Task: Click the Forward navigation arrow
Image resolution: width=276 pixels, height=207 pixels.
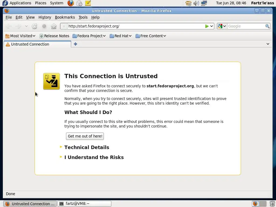Action: click(x=18, y=26)
